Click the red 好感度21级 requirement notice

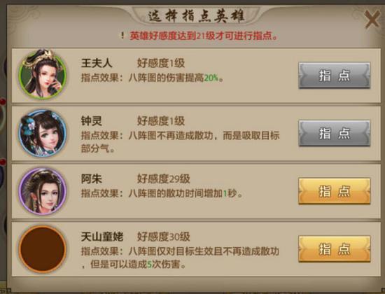click(x=204, y=36)
